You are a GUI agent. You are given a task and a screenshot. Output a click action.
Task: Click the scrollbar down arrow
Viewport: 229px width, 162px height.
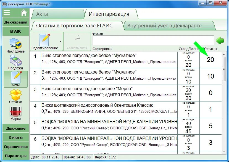click(x=224, y=151)
